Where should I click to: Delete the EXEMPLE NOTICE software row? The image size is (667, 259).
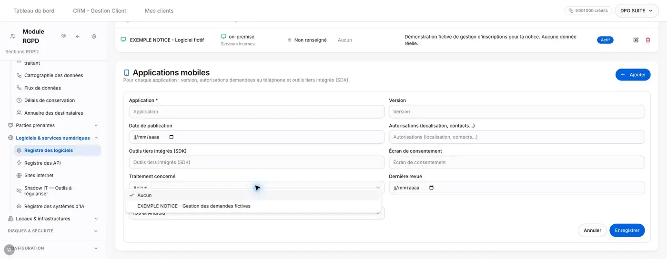(x=647, y=40)
